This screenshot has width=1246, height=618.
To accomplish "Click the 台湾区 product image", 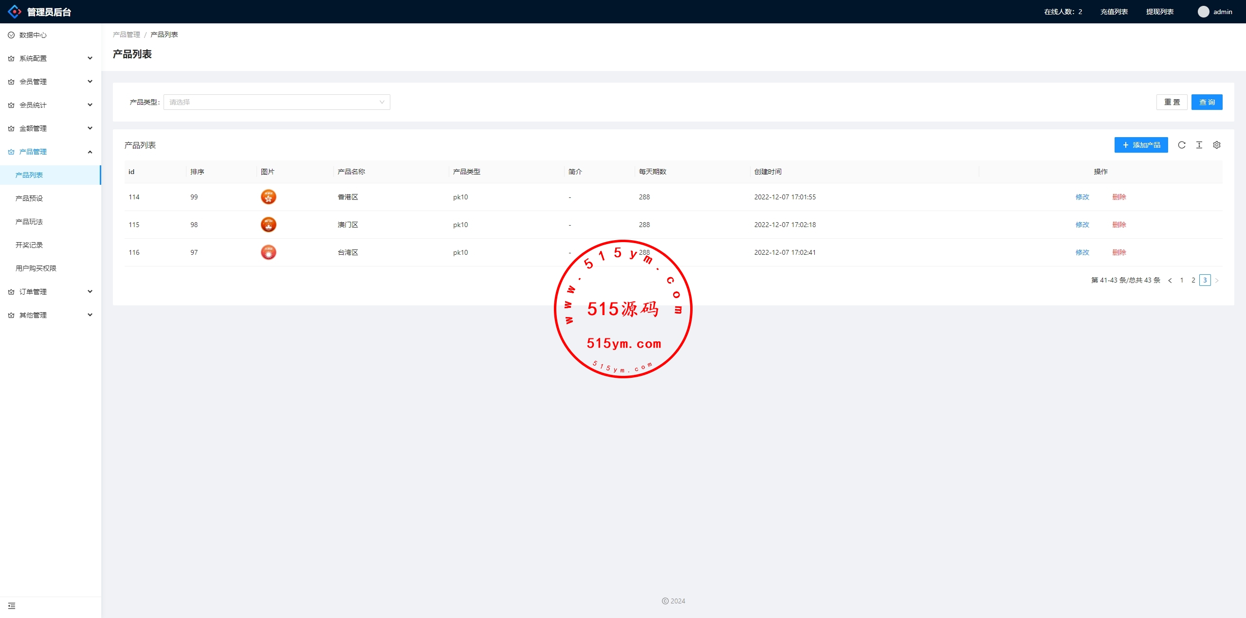I will (x=268, y=252).
